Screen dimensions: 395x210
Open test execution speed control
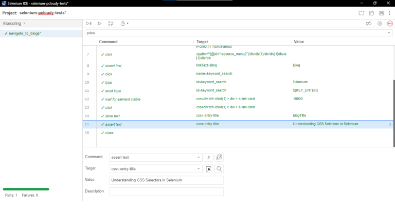click(x=123, y=24)
